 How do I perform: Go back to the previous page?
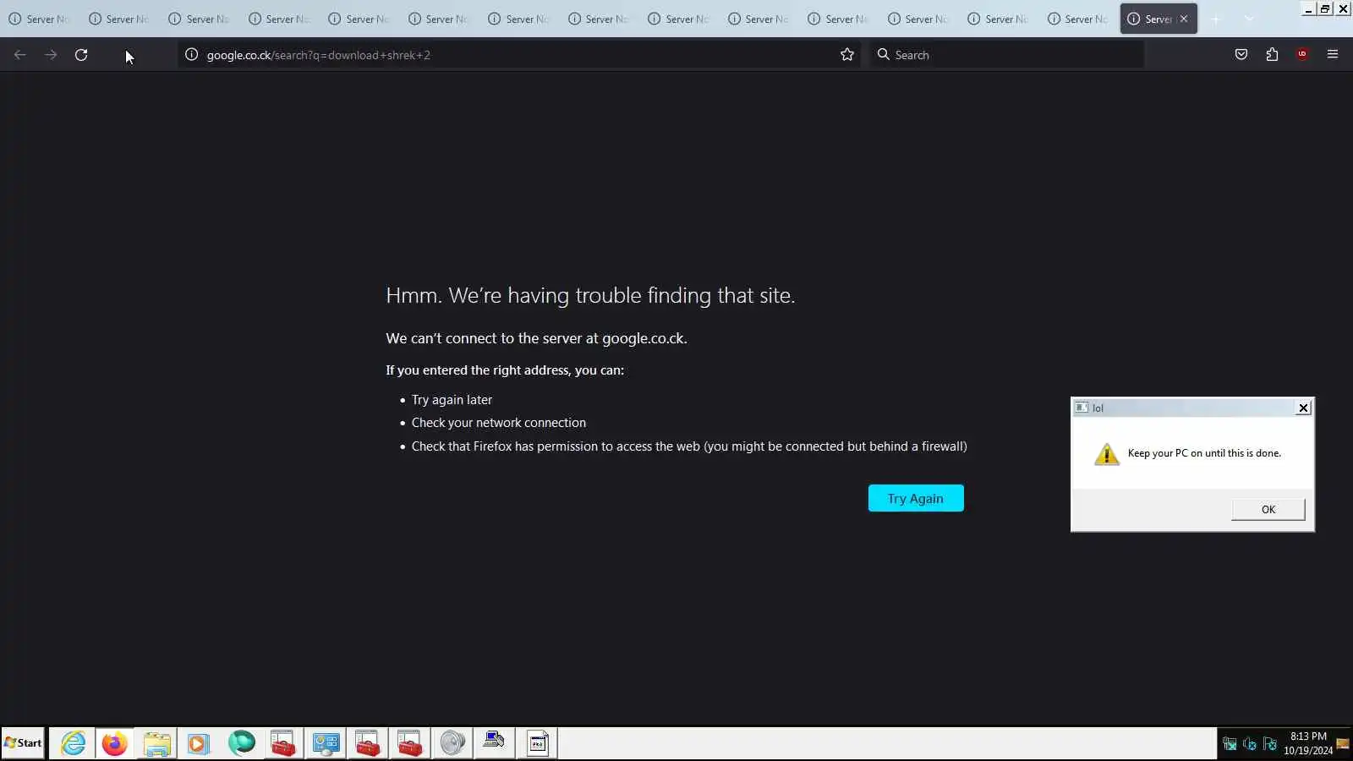coord(20,55)
